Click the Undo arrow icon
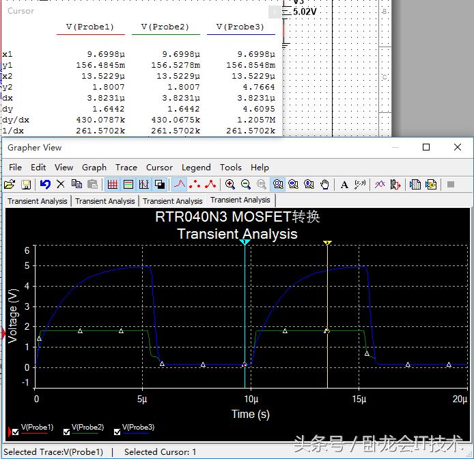The image size is (474, 459). 45,184
